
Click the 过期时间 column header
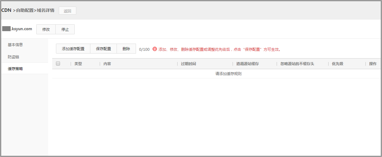click(x=188, y=64)
